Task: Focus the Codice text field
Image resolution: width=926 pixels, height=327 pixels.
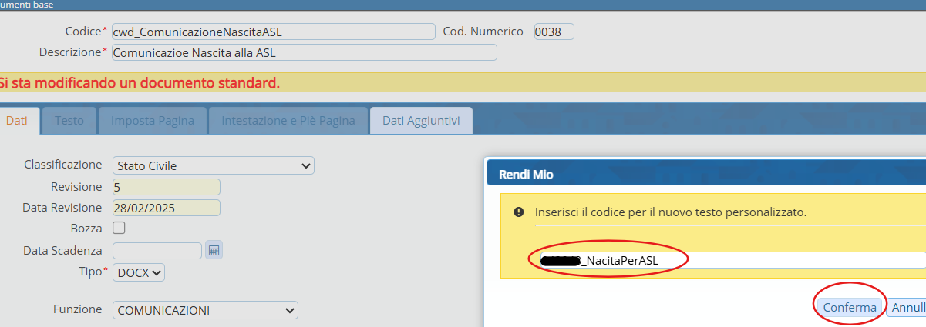Action: pos(273,32)
